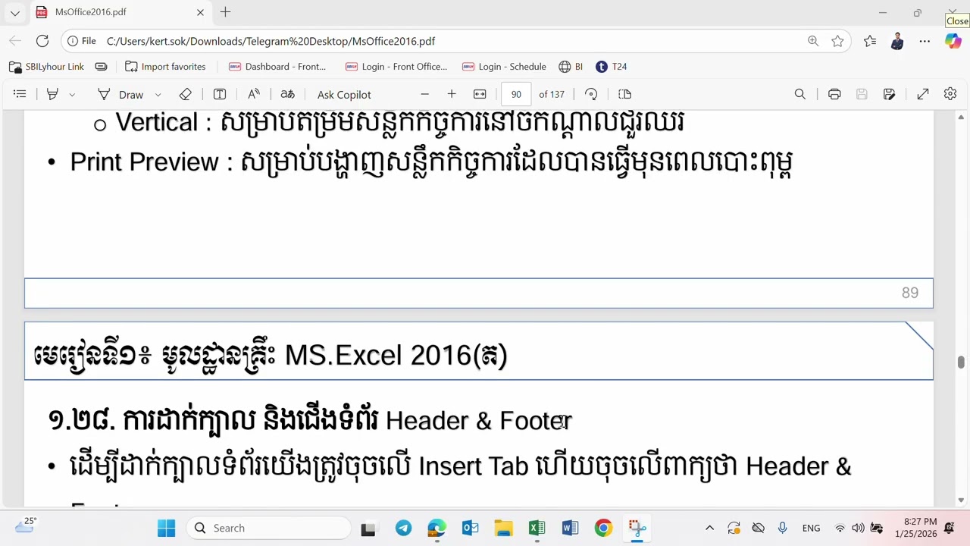
Task: Open the tab search dropdown
Action: click(14, 12)
